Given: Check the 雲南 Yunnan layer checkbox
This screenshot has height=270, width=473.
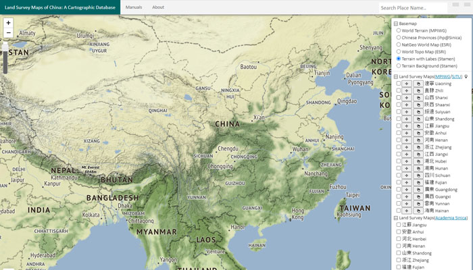Looking at the screenshot, I should [x=399, y=203].
